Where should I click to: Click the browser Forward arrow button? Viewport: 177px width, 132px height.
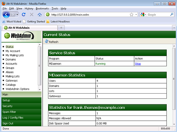pyautogui.click(x=13, y=15)
